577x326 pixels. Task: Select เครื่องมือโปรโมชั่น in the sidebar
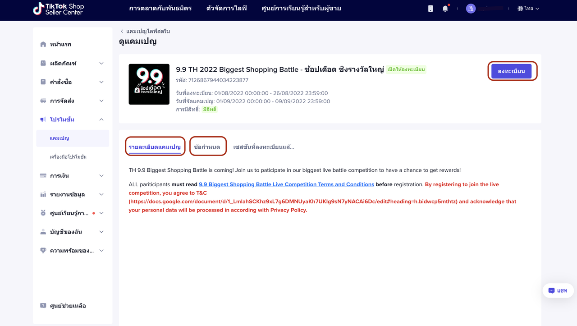point(68,157)
